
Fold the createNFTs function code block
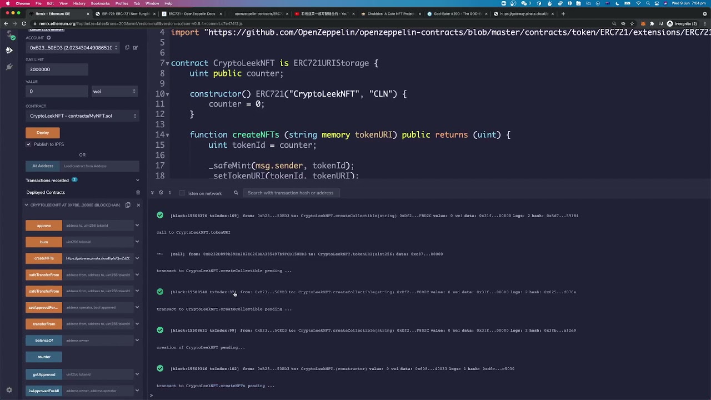tap(168, 135)
